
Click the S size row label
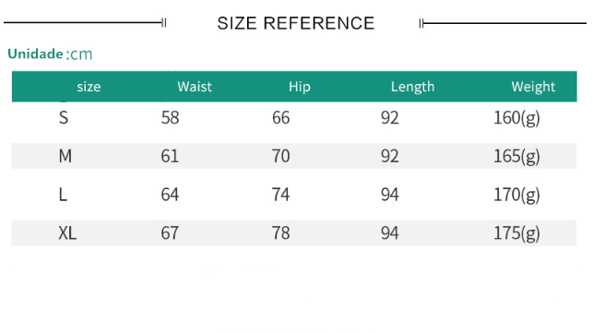click(64, 118)
